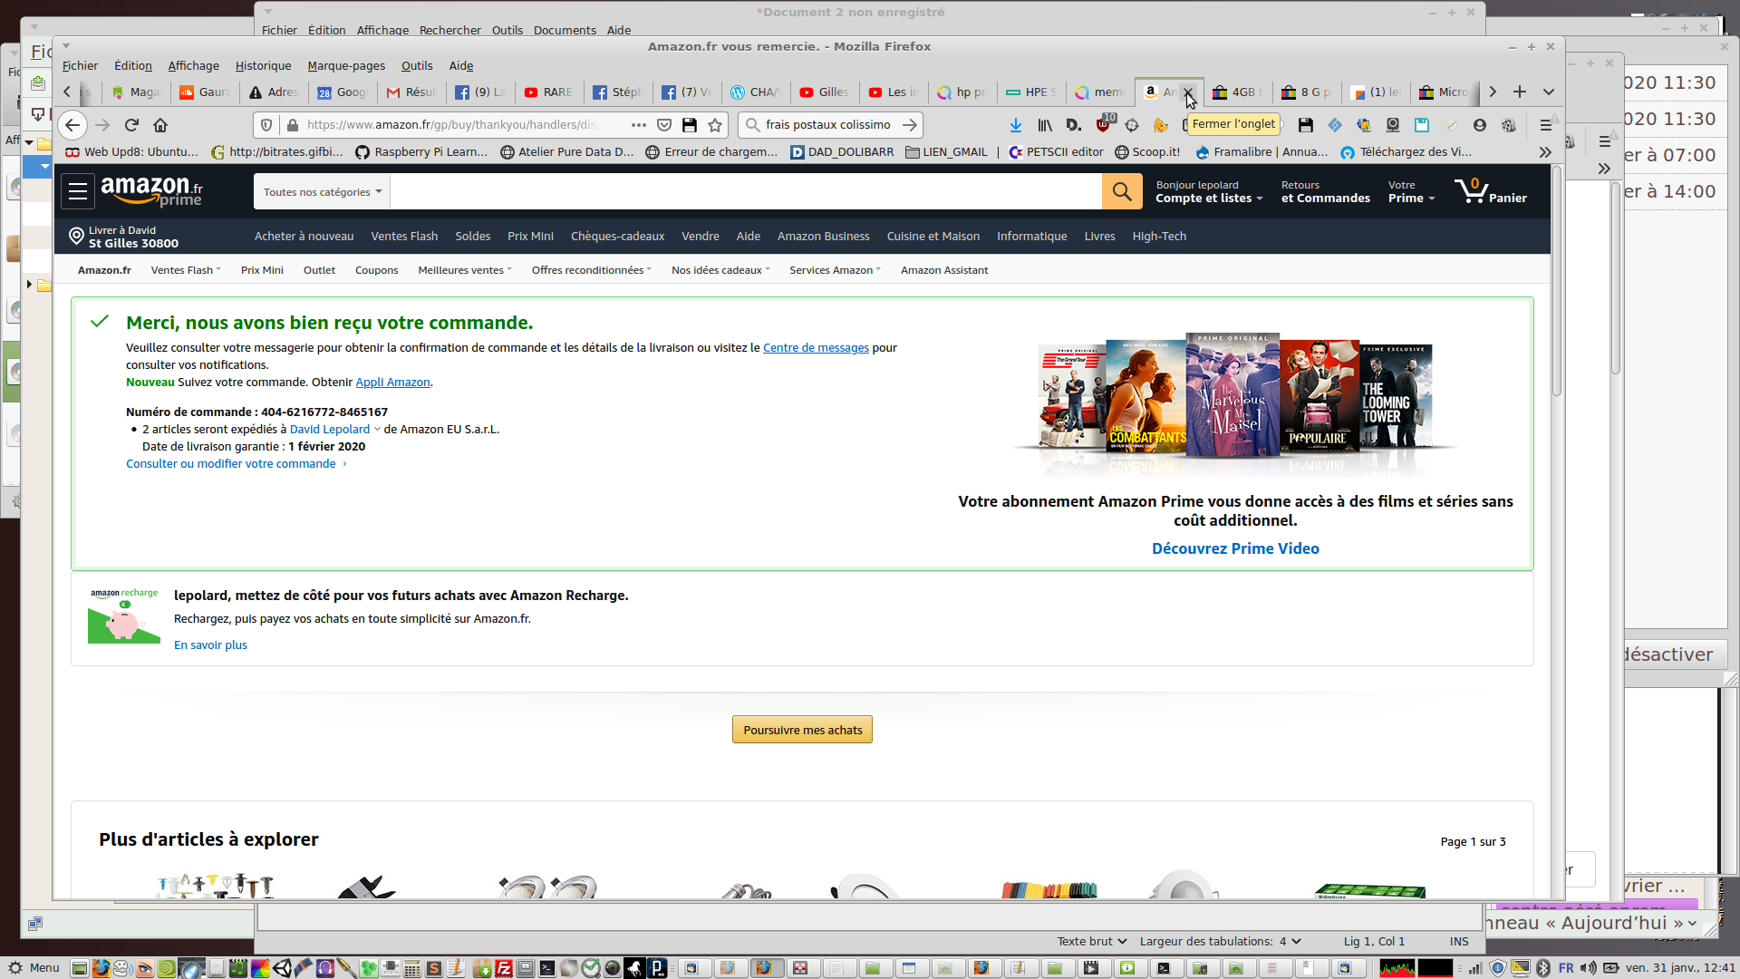Click the Amazon search magnifier button
Screen dimensions: 1740x979
click(1121, 191)
